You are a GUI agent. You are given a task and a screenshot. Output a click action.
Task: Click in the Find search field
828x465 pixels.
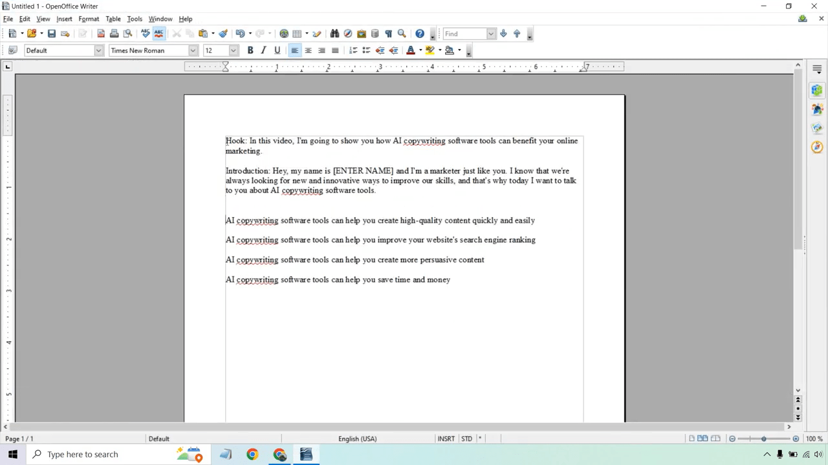(464, 34)
